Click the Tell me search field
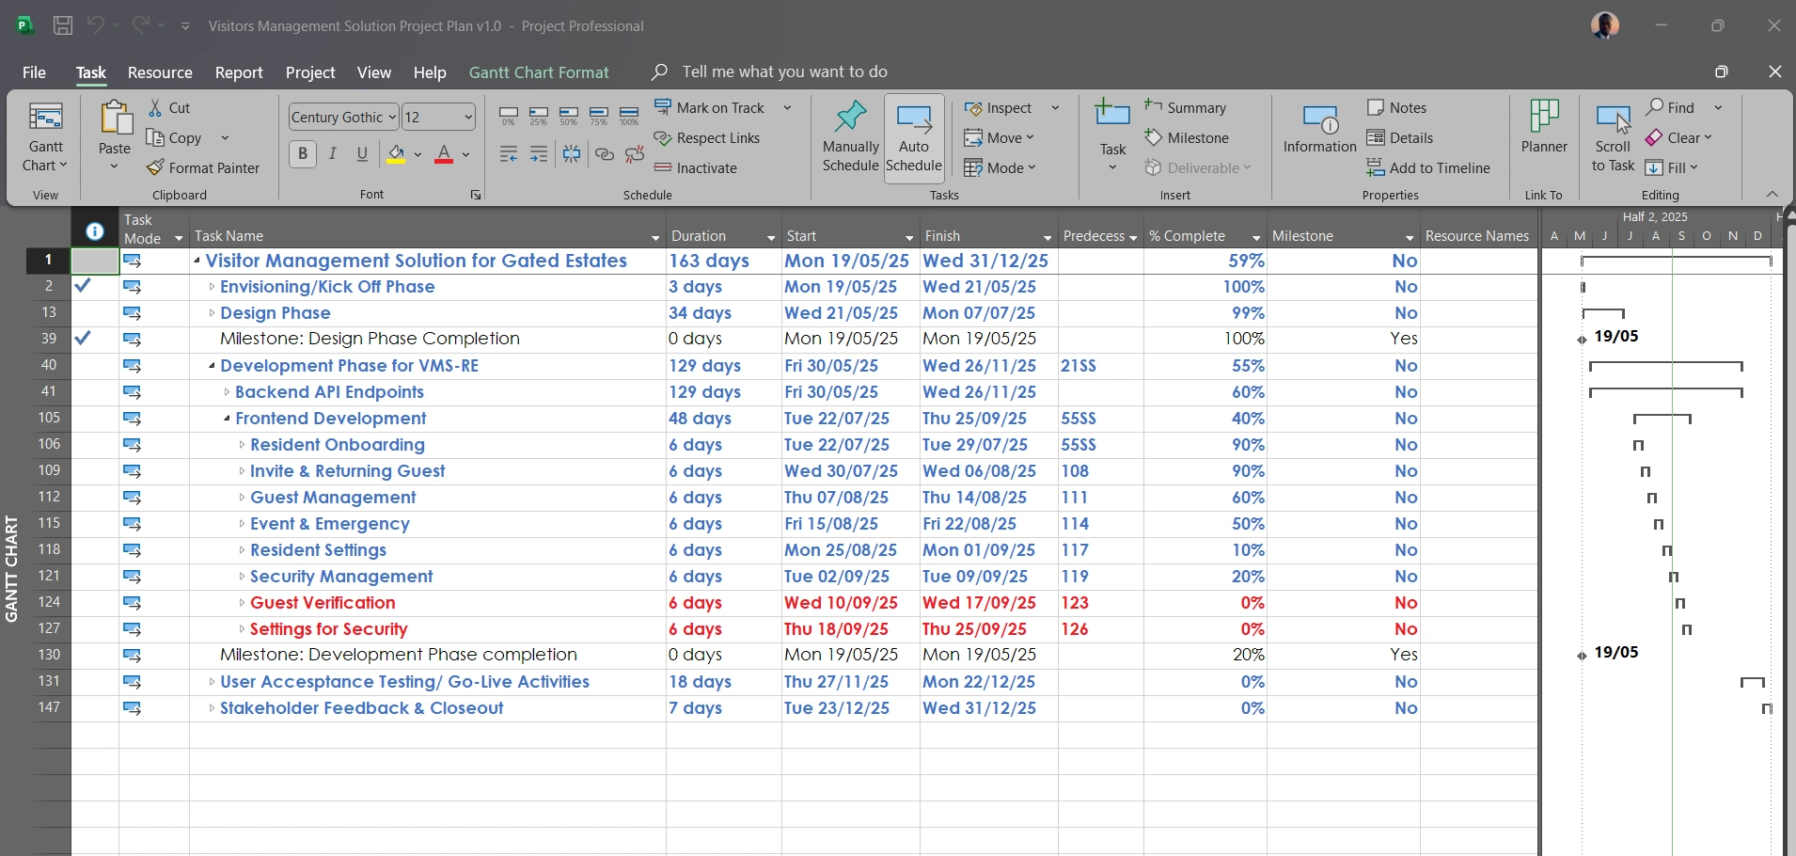Screen dimensions: 1796x856 point(784,72)
